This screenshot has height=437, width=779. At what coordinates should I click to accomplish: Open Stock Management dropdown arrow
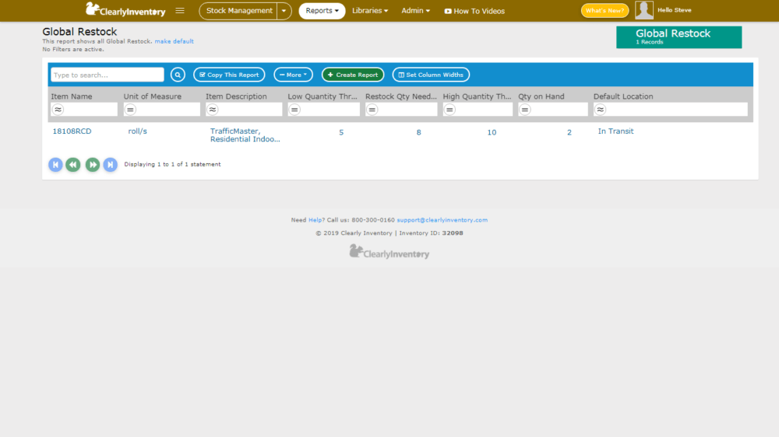click(284, 11)
